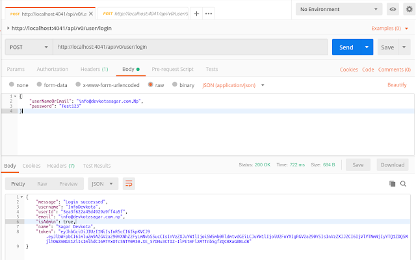Image resolution: width=416 pixels, height=260 pixels.
Task: Expand the Examples (0) dropdown
Action: pyautogui.click(x=389, y=29)
